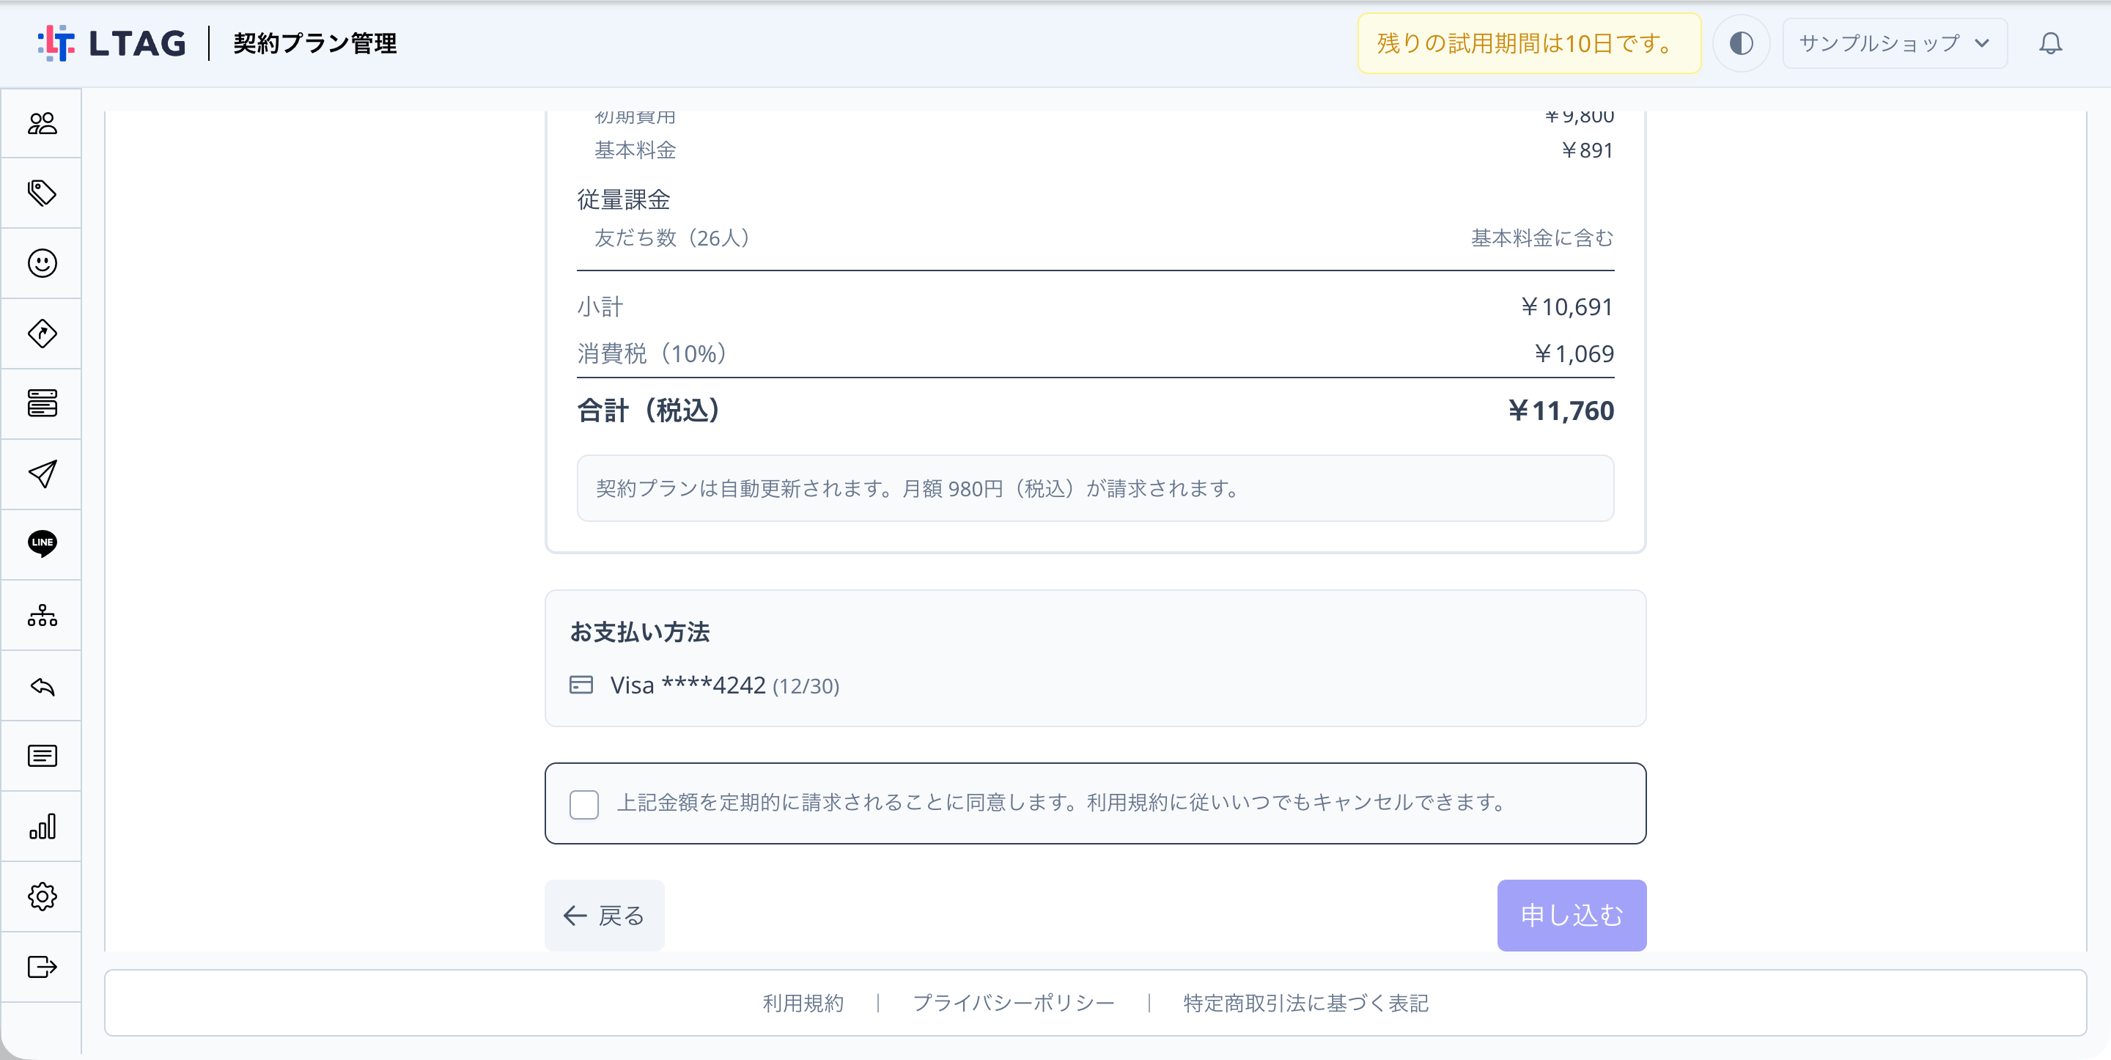The image size is (2111, 1060).
Task: Open the tags sidebar icon
Action: tap(42, 193)
